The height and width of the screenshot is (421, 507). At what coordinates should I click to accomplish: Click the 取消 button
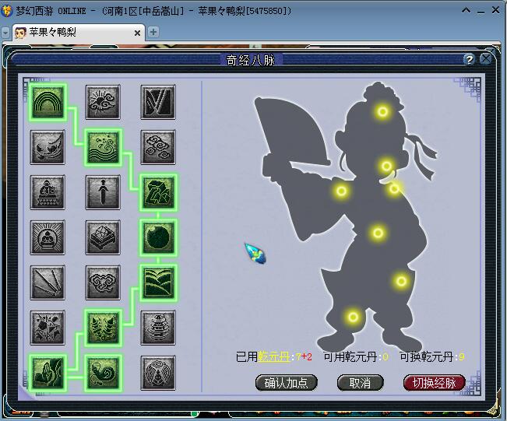[361, 383]
